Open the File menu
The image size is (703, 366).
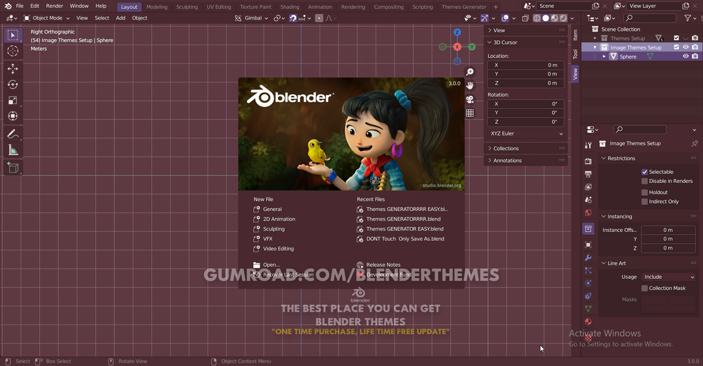20,6
